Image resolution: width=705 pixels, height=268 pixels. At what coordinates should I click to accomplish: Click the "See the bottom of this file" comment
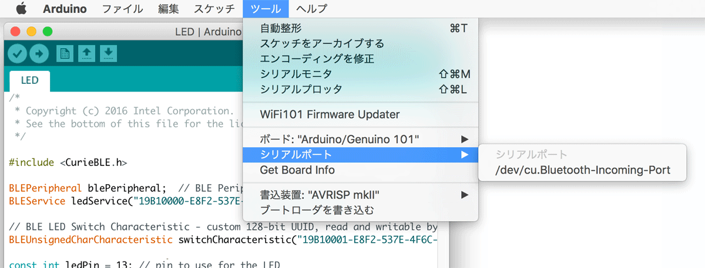[x=128, y=124]
